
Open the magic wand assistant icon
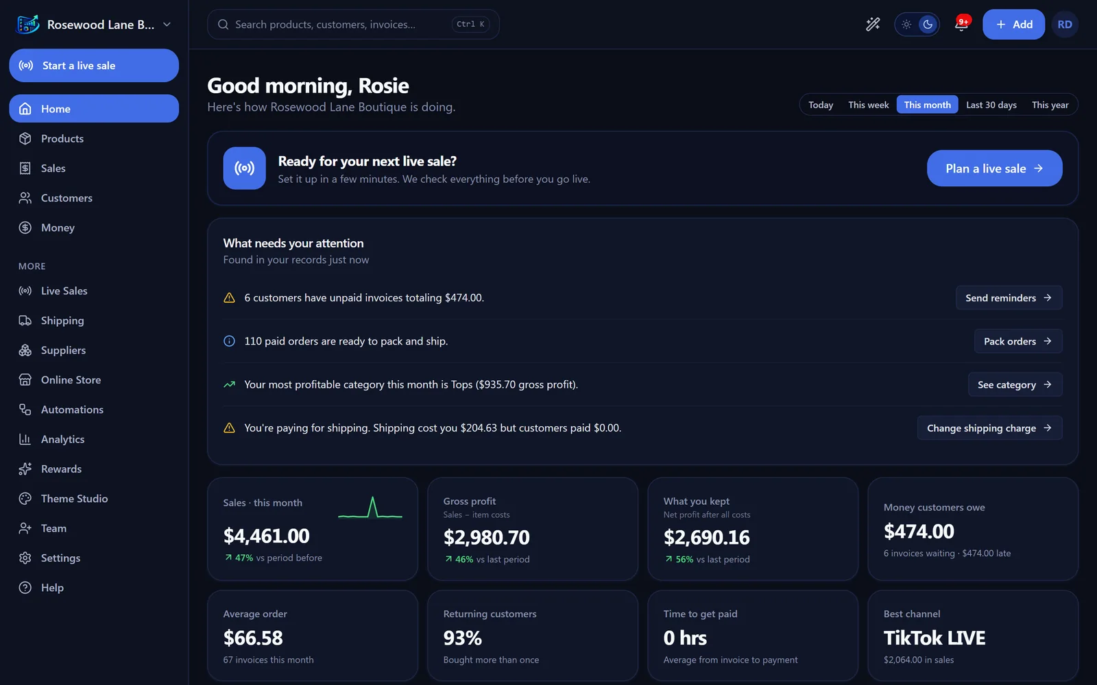tap(873, 25)
